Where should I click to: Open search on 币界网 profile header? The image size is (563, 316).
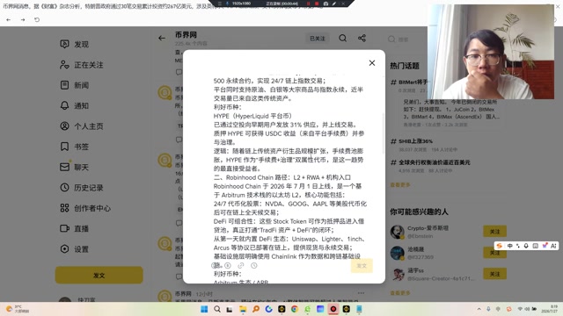click(x=342, y=38)
